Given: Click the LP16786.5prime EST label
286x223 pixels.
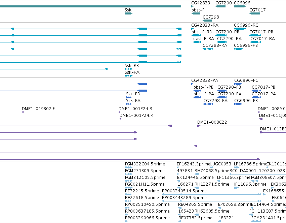Looking at the screenshot, I should [x=250, y=164].
